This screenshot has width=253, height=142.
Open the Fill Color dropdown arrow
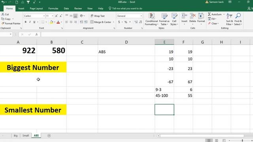(x=55, y=22)
